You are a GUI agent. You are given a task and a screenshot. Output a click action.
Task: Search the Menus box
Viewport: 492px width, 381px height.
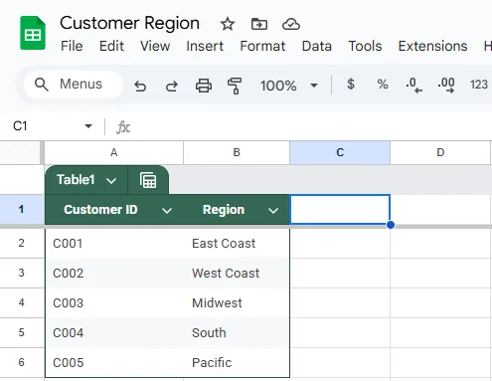(x=74, y=85)
